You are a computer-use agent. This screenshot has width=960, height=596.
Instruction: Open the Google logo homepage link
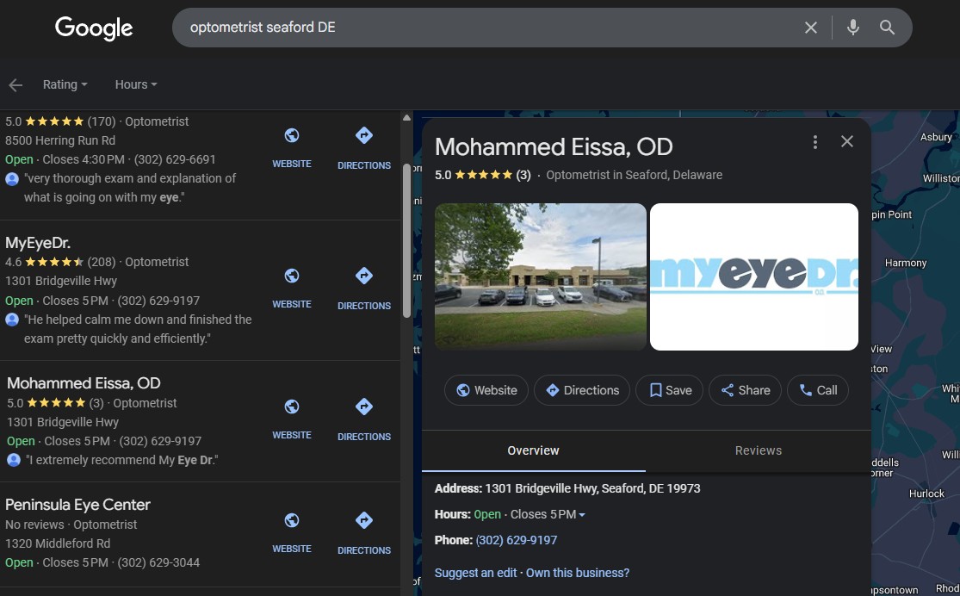94,28
